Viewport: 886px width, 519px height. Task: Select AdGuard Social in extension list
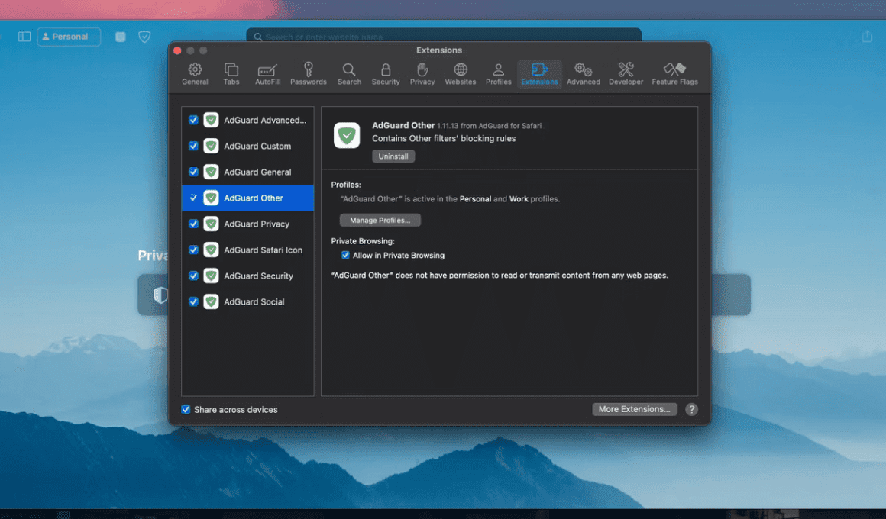247,301
